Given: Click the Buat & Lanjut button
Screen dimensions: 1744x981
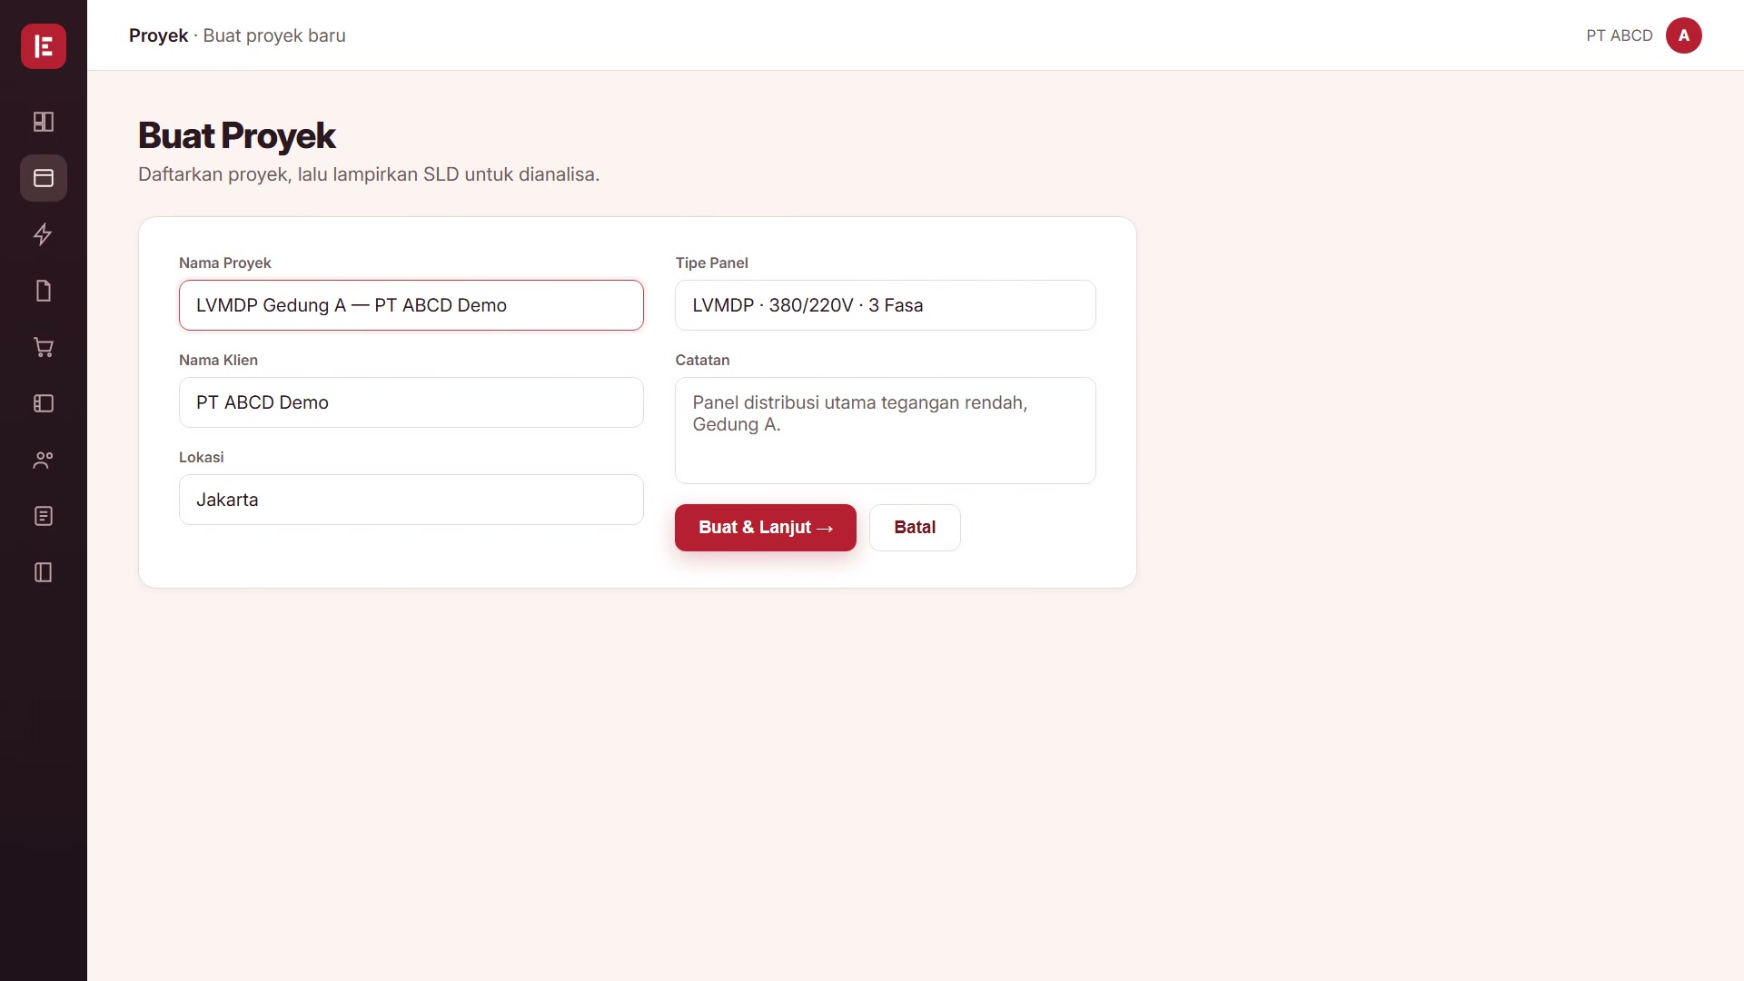Looking at the screenshot, I should [x=765, y=528].
